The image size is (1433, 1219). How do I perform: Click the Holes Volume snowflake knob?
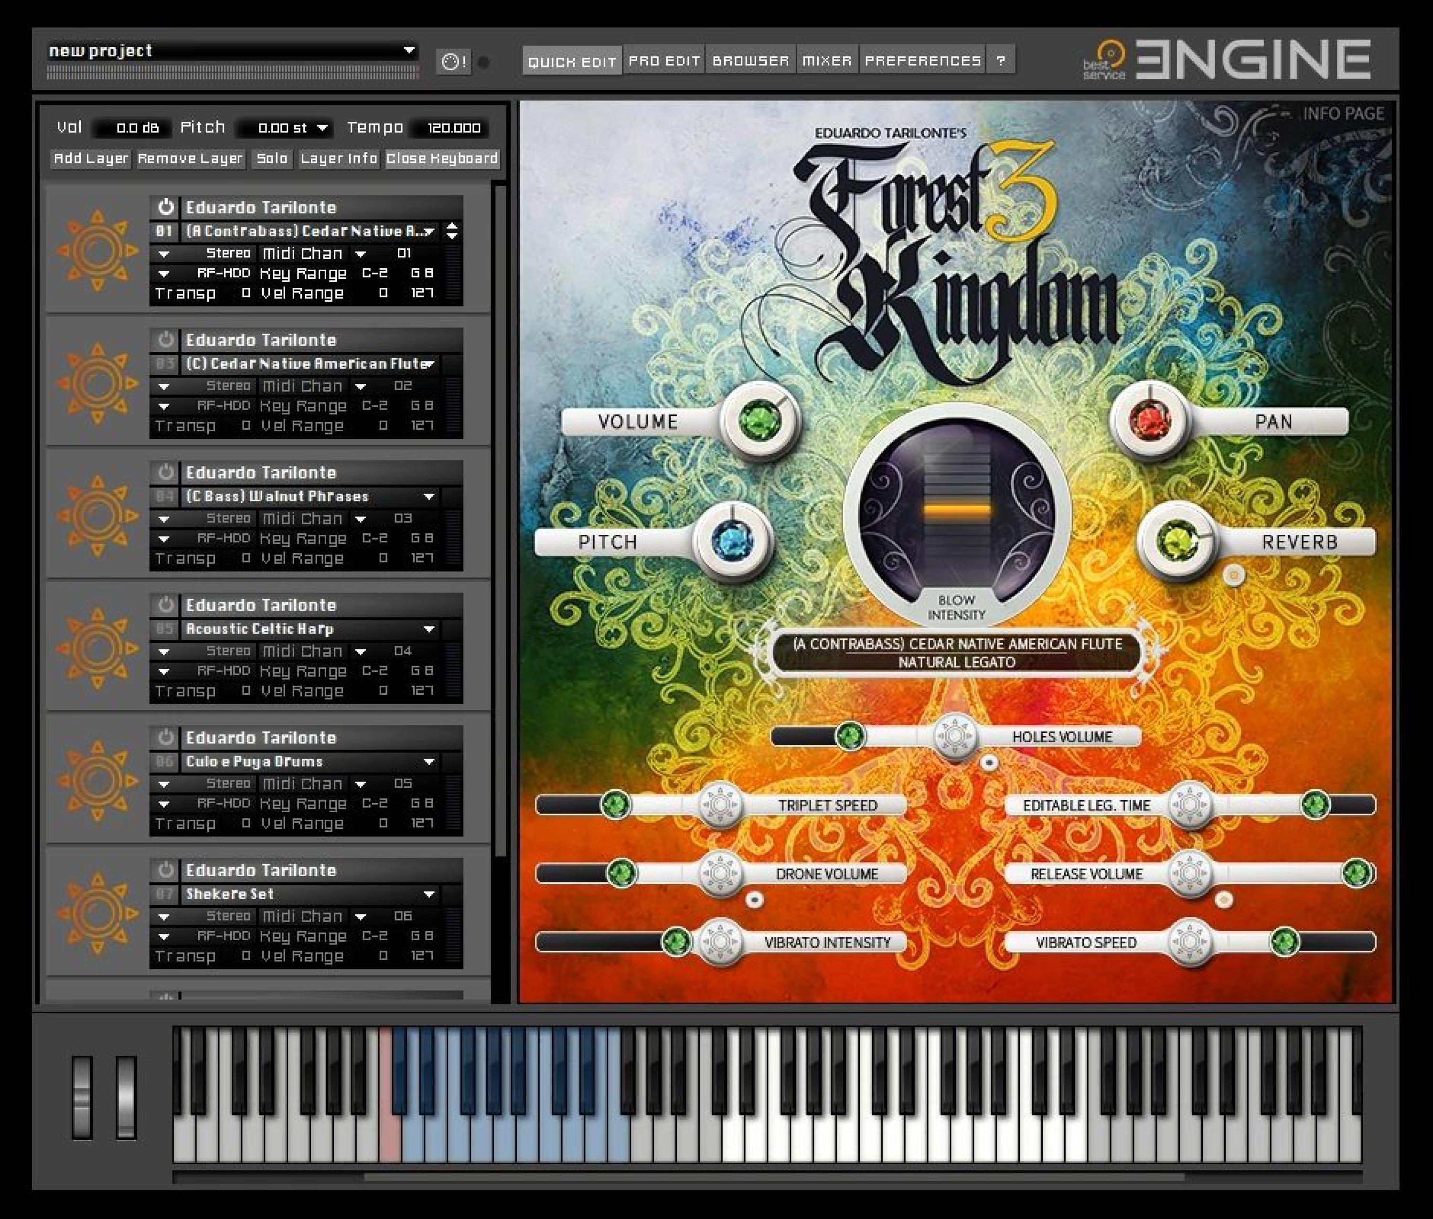point(955,736)
